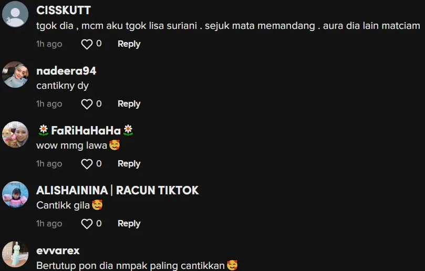Like CISSKUTT's comment with the heart
This screenshot has width=425, height=271.
[87, 44]
